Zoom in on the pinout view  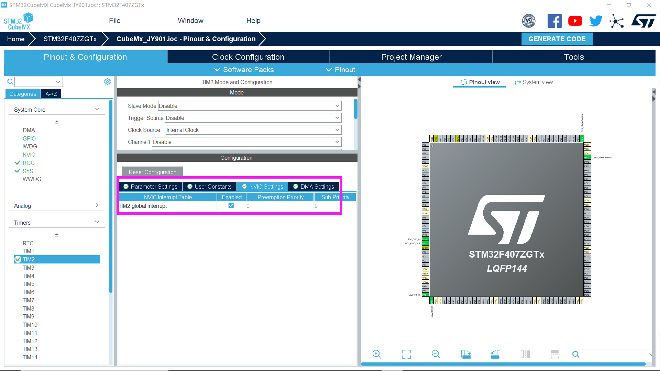pos(377,354)
